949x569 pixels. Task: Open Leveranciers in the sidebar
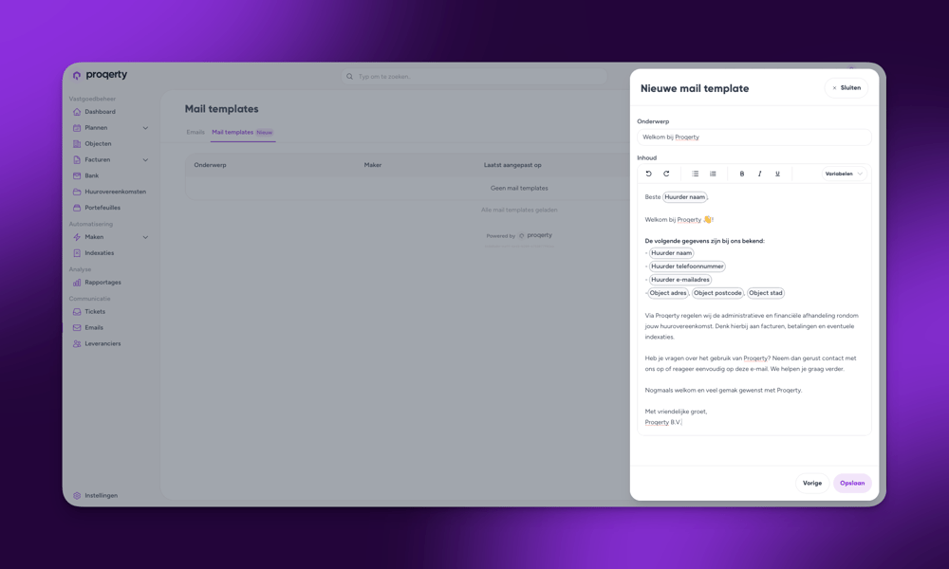pos(105,343)
